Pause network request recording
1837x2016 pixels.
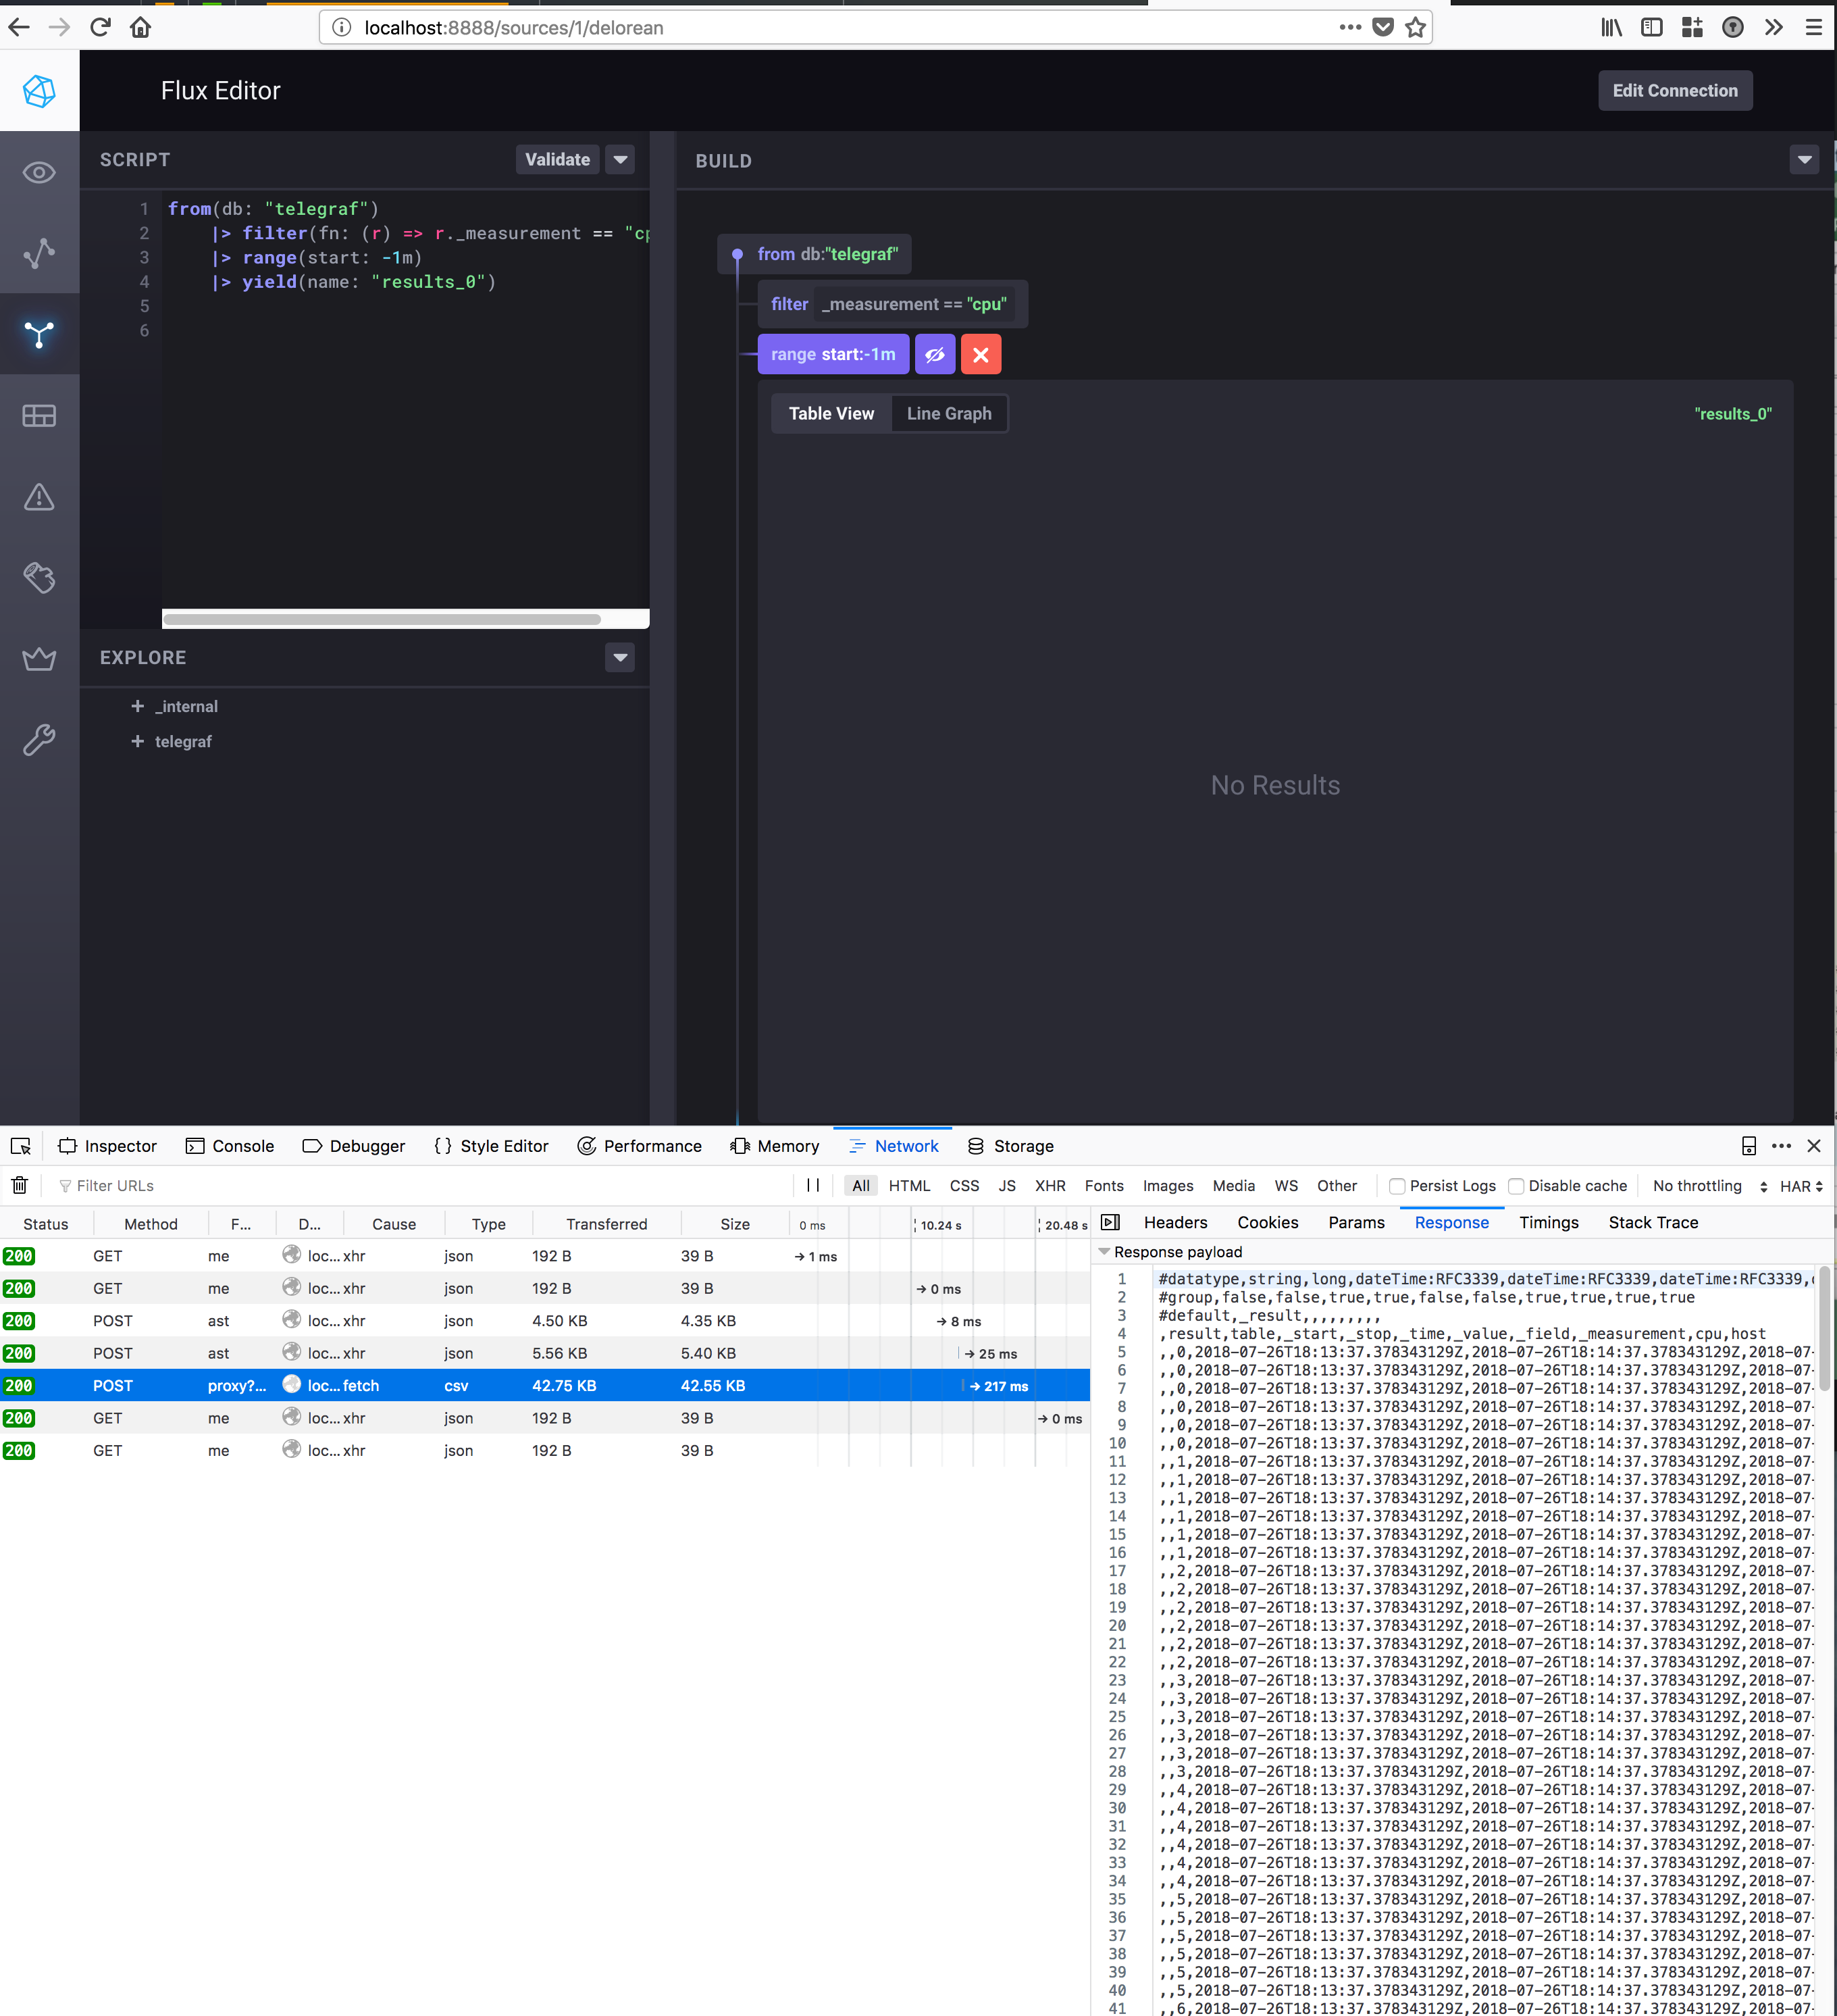(x=812, y=1185)
